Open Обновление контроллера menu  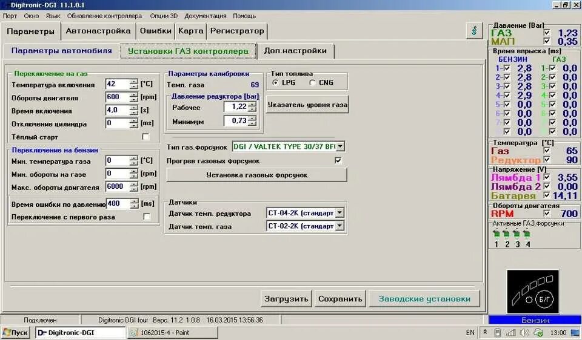coord(104,16)
